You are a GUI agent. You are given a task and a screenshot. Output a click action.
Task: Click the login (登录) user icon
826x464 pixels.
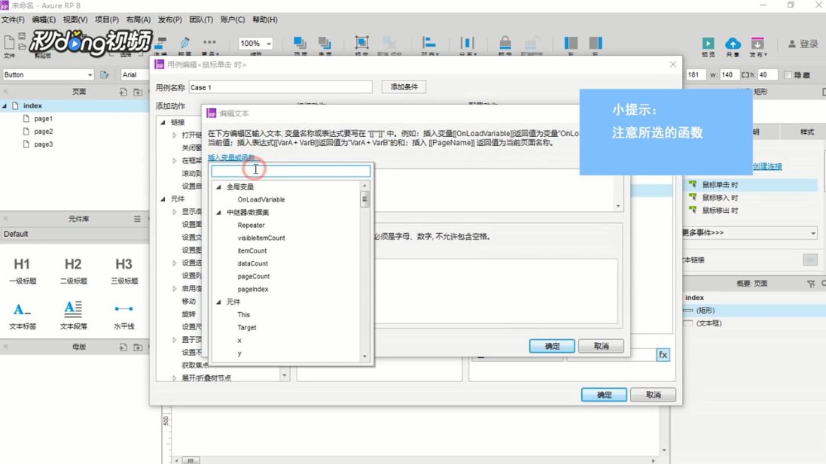[792, 44]
